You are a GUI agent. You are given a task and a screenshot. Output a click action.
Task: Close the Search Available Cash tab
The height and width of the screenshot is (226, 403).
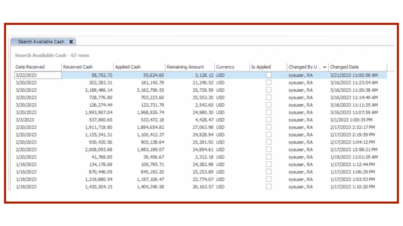(71, 42)
